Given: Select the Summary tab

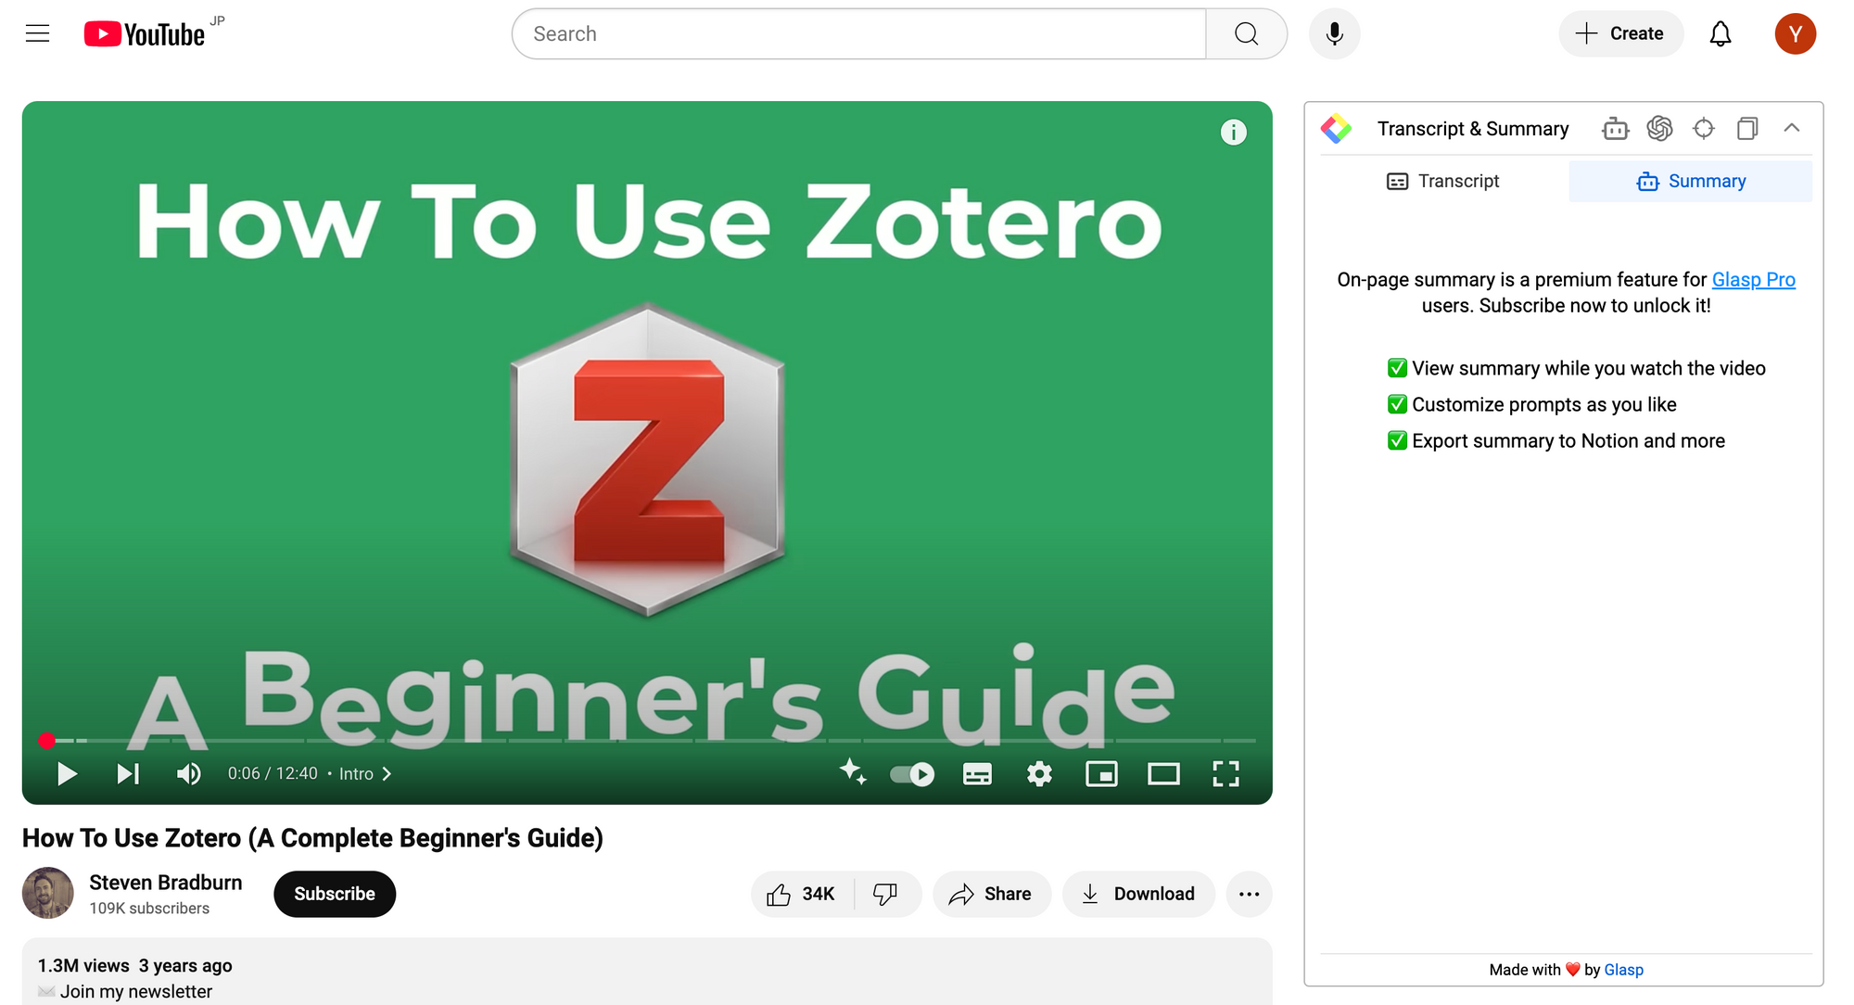Looking at the screenshot, I should pyautogui.click(x=1691, y=181).
